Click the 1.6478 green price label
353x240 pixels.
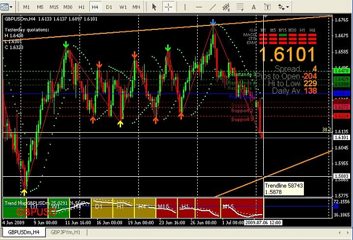(341, 71)
